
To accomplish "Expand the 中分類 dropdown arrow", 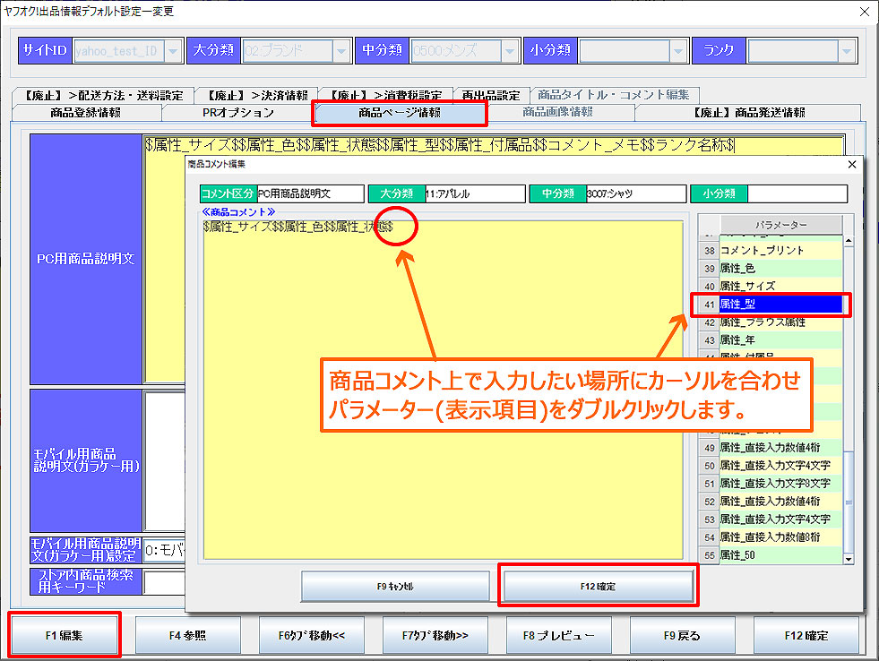I will coord(509,51).
